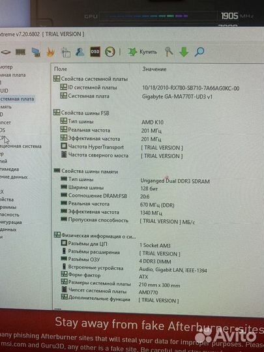
Task: Select the 4 DDR3 DIMM value
Action: 155,261
